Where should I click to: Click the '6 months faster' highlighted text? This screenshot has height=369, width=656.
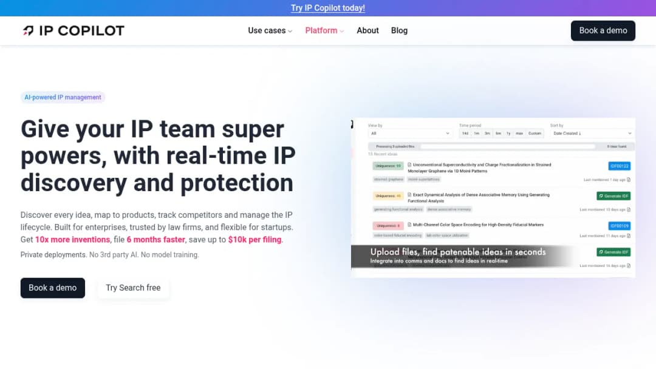pos(155,240)
